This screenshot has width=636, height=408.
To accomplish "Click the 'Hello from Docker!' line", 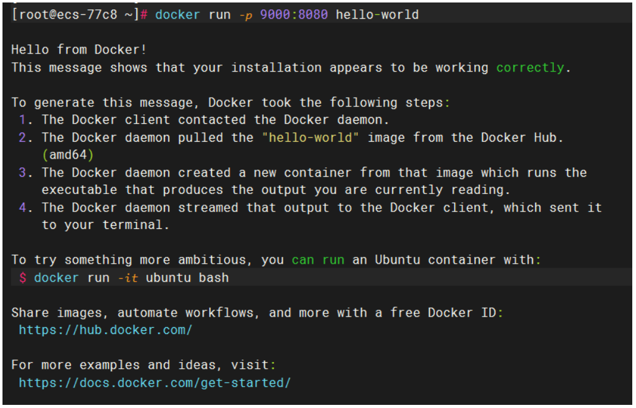I will tap(78, 50).
